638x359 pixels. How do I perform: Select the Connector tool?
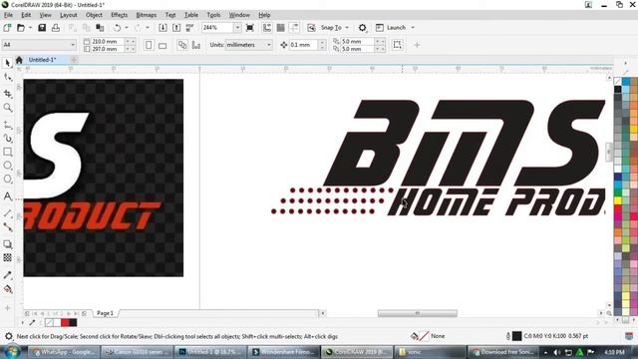click(7, 227)
